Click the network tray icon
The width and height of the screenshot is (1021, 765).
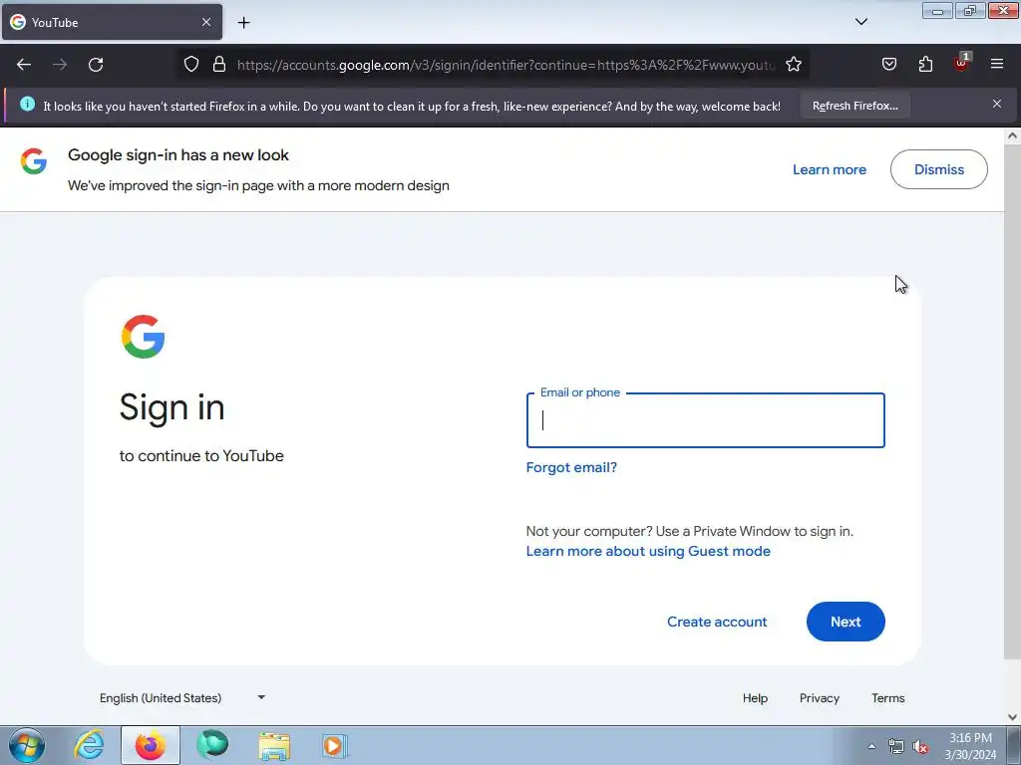click(896, 747)
